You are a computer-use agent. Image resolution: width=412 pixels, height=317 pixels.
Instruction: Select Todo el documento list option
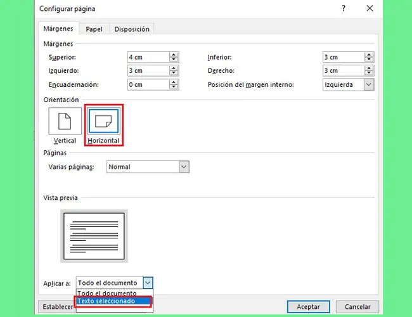tap(114, 293)
